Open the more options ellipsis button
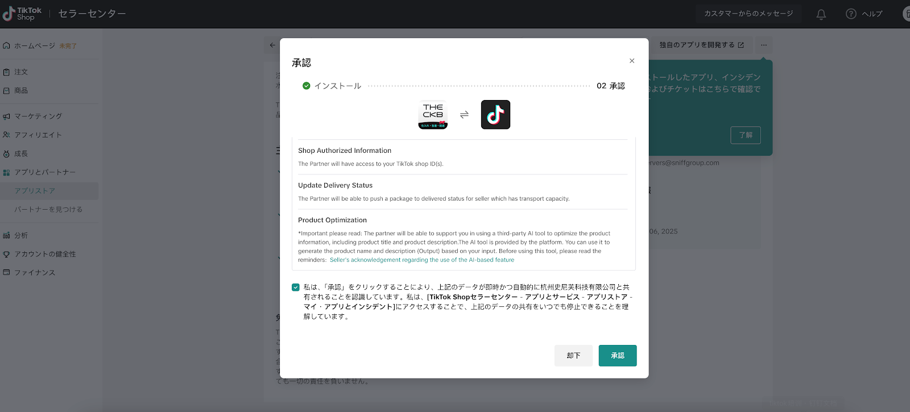The height and width of the screenshot is (412, 910). [x=764, y=45]
